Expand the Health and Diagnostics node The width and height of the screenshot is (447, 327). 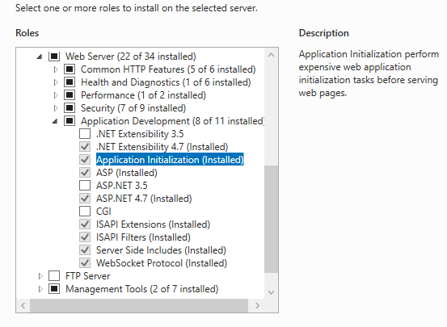[x=56, y=82]
